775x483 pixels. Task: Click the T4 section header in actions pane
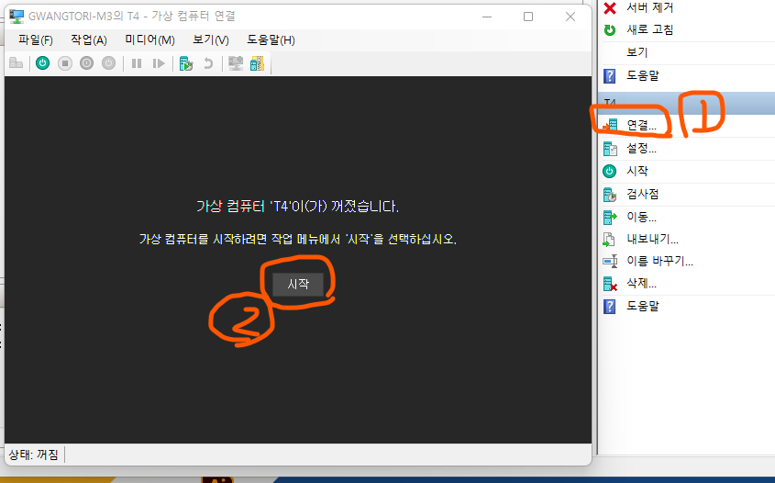[x=687, y=103]
